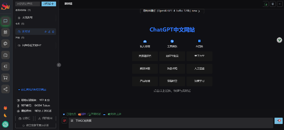The height and width of the screenshot is (130, 284).
Task: Click the 插件 plugin icon above input
Action: point(82,114)
